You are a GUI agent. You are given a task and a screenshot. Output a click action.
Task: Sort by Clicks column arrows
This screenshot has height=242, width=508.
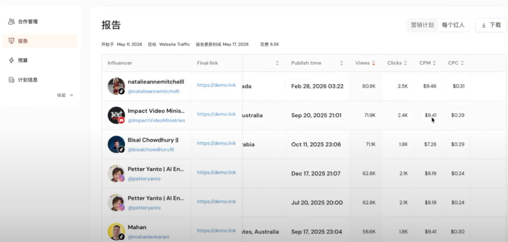(x=405, y=63)
